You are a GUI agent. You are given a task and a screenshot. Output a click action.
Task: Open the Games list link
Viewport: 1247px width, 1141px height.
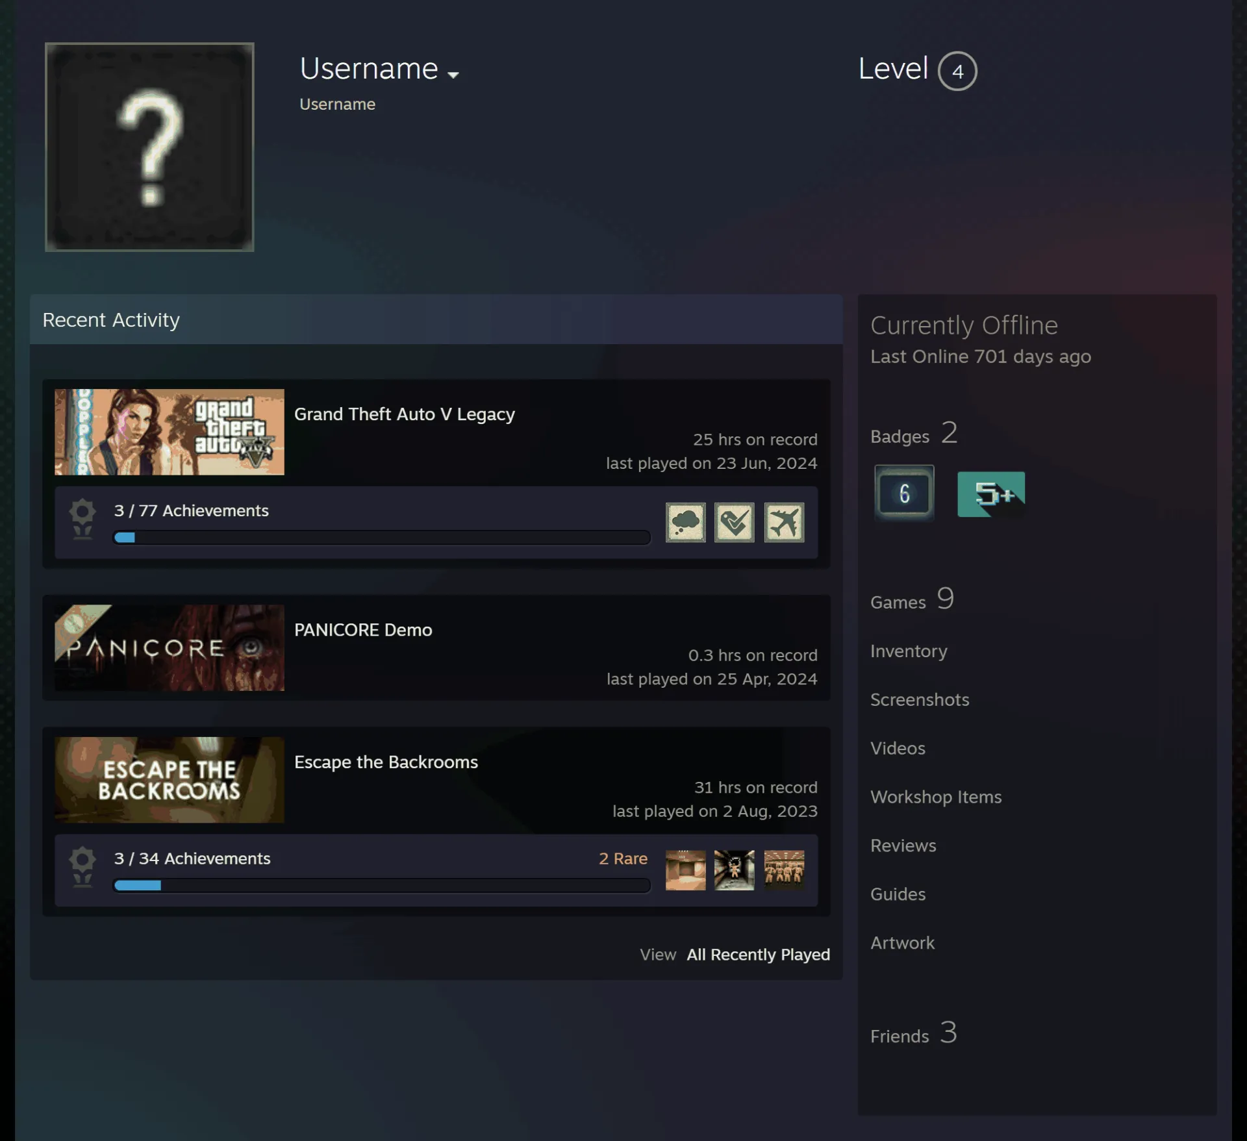(x=912, y=599)
